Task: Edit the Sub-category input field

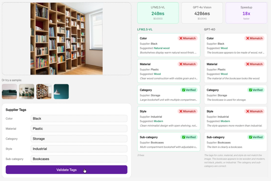Action: point(79,159)
